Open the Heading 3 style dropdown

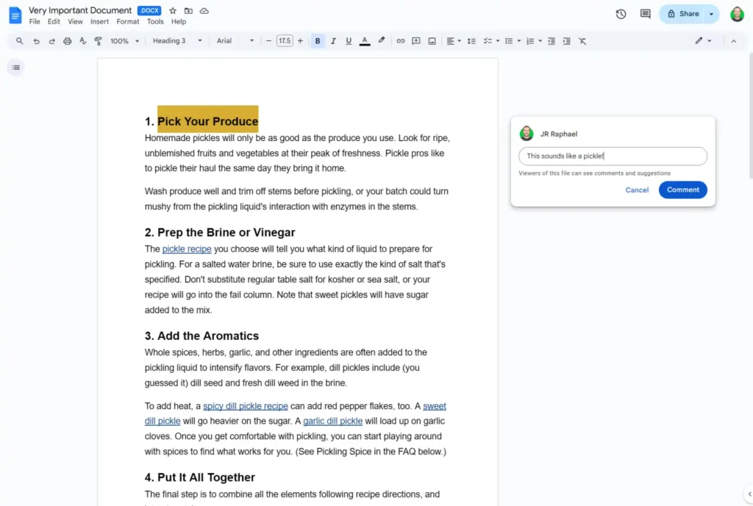point(176,41)
